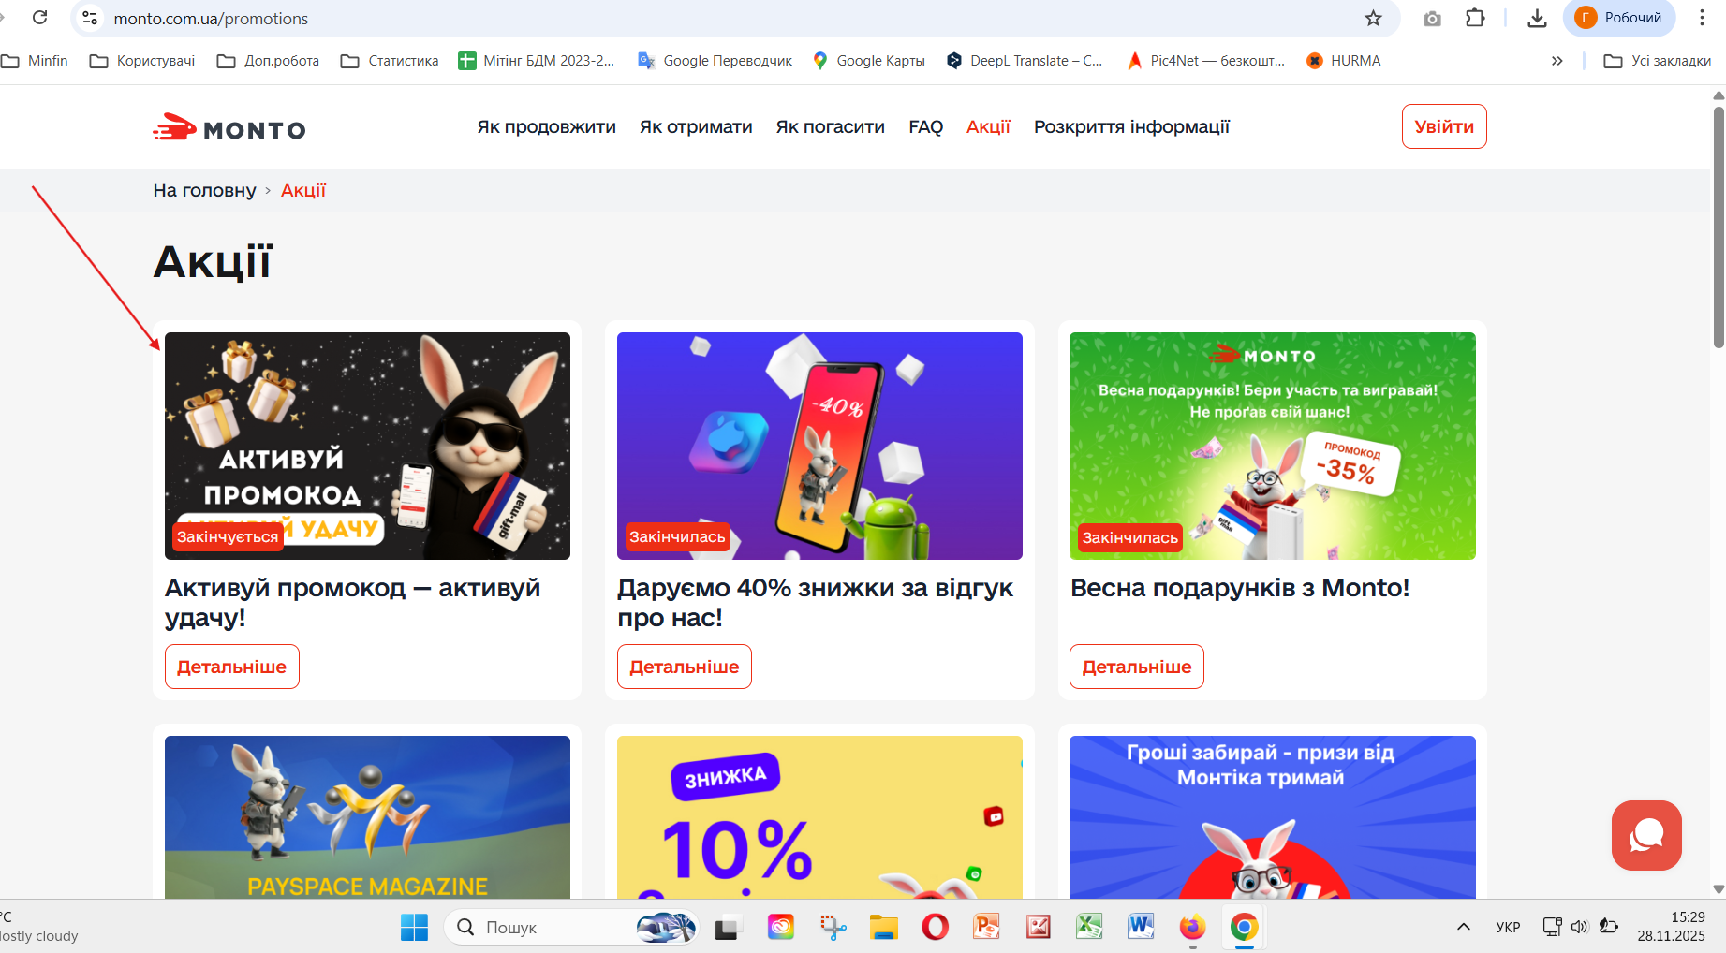Launch PowerPoint from taskbar
This screenshot has height=953, width=1726.
986,927
